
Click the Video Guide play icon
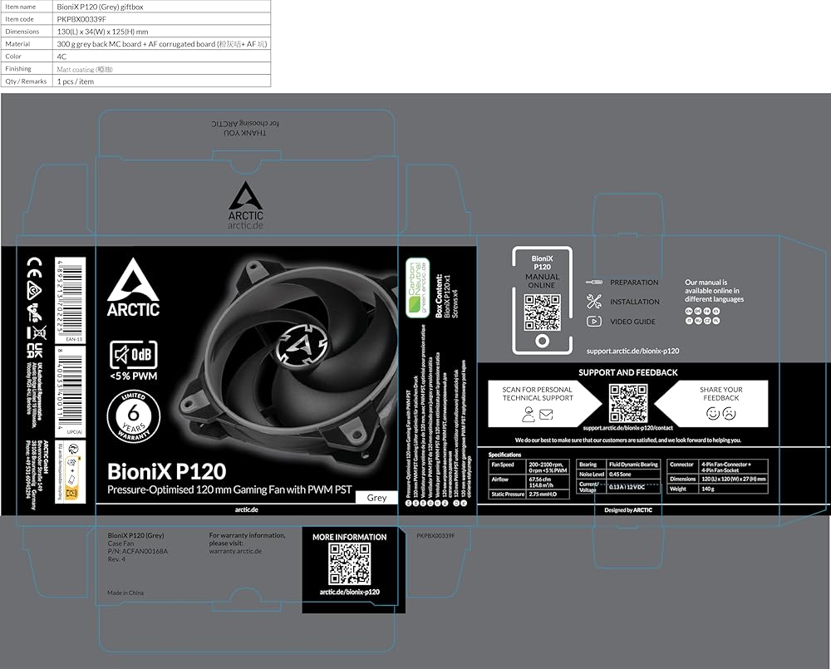click(x=593, y=322)
